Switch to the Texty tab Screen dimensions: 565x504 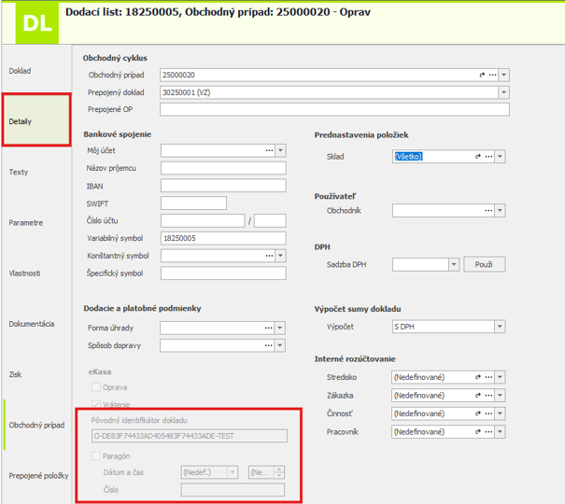point(19,172)
